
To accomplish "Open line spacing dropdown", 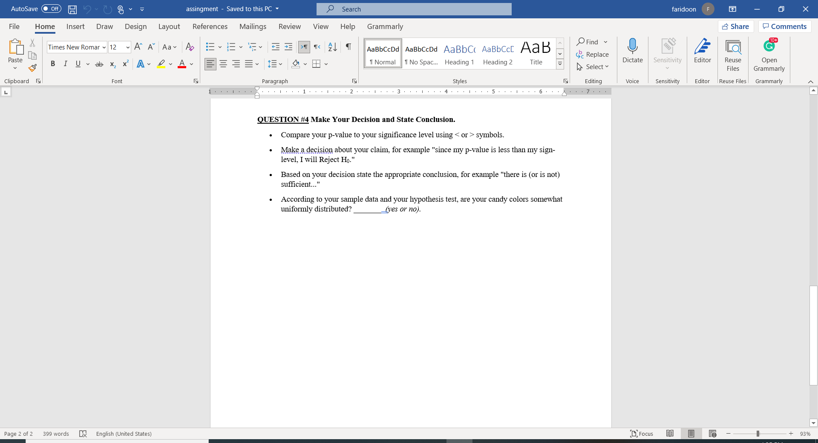I will (x=275, y=64).
